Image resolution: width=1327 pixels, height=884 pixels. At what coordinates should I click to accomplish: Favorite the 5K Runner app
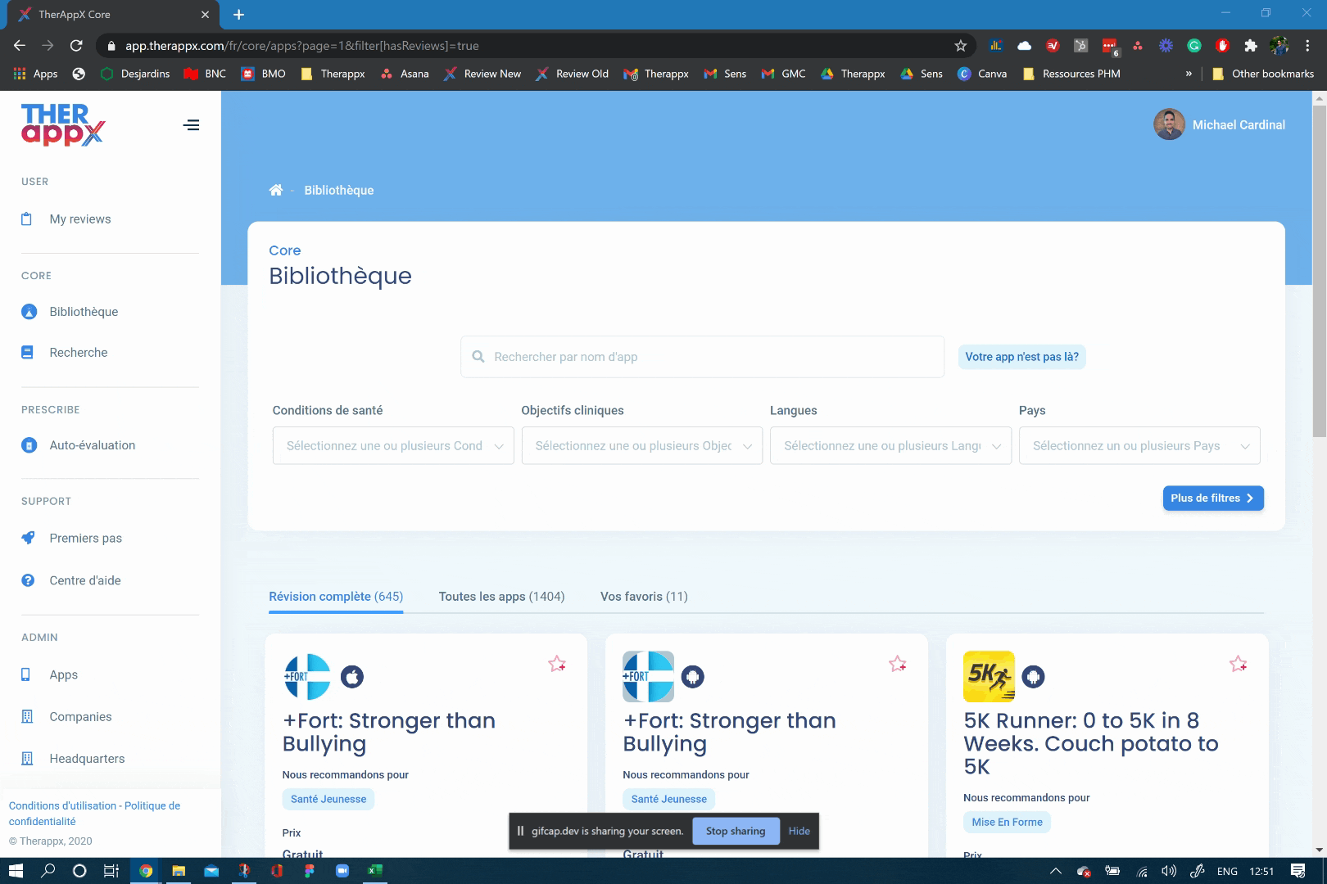pyautogui.click(x=1239, y=664)
